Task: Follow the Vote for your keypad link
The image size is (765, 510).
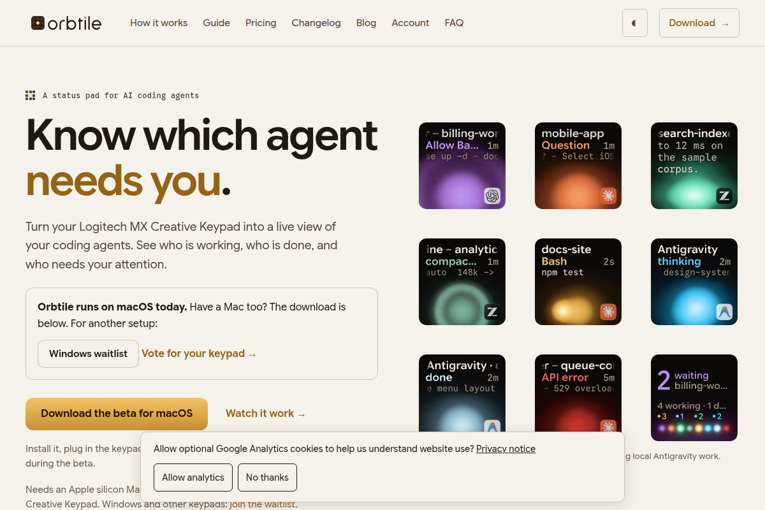Action: tap(199, 354)
